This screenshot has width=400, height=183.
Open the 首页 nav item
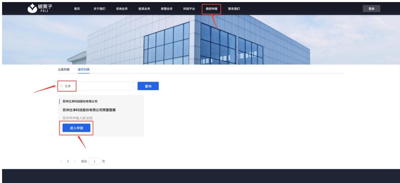pyautogui.click(x=77, y=9)
